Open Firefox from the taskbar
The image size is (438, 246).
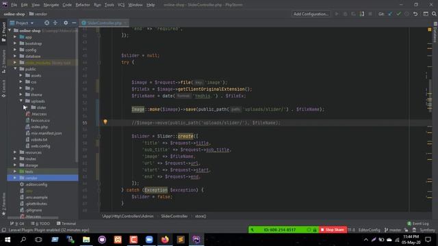tap(165, 240)
